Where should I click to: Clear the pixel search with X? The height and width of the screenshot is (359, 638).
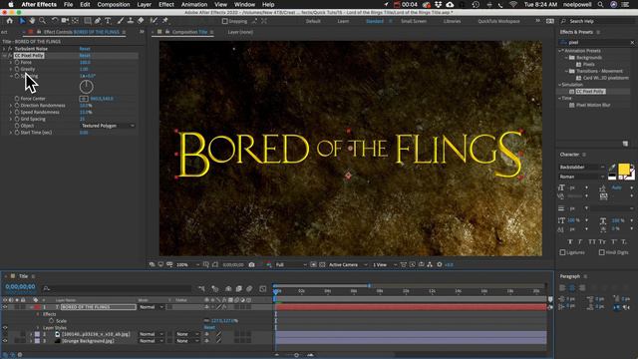[x=632, y=42]
